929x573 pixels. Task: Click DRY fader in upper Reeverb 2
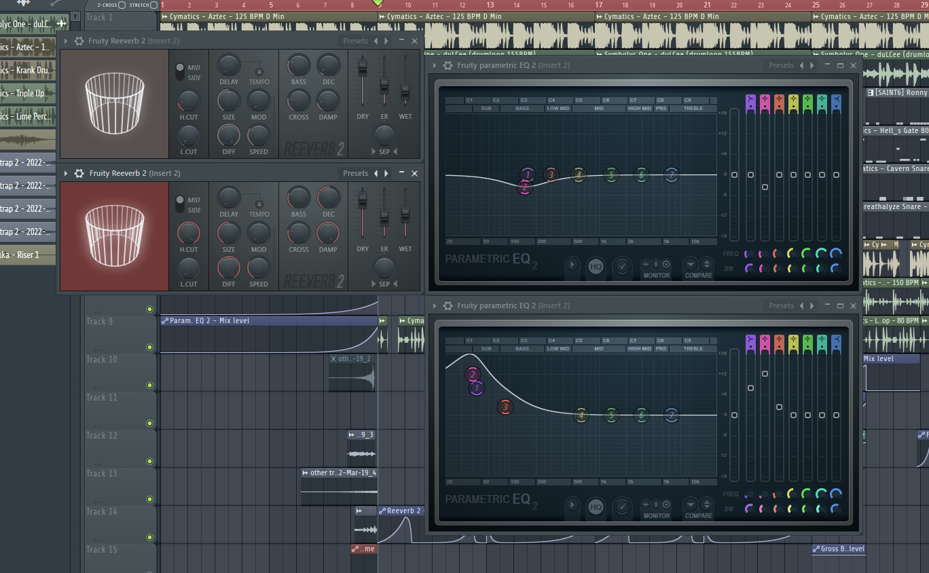click(363, 69)
